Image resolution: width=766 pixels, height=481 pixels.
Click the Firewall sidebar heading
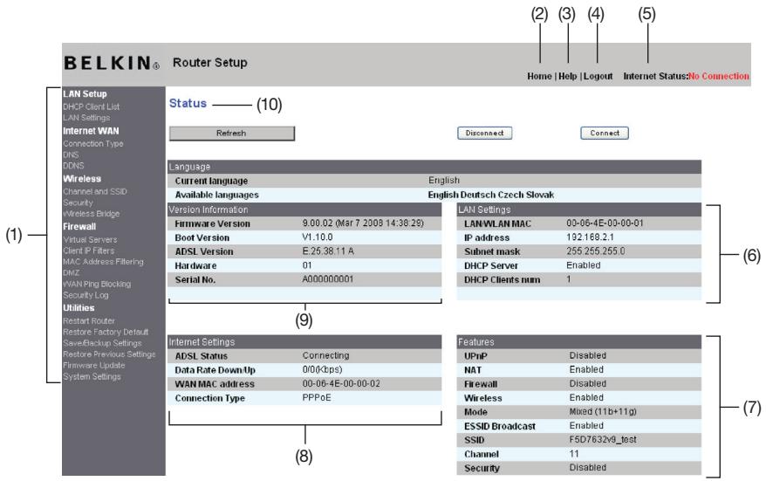point(79,227)
